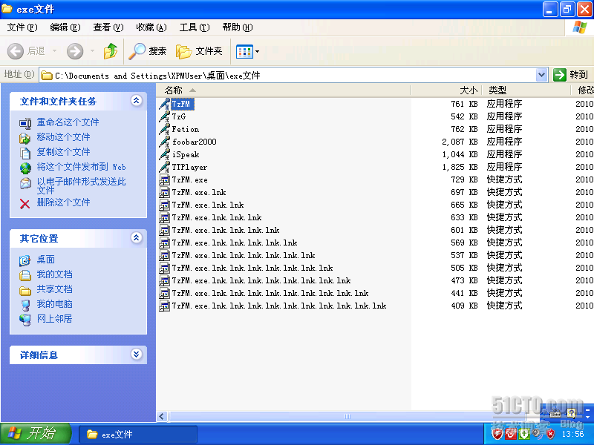Toggle the Folders pane button

(x=199, y=51)
